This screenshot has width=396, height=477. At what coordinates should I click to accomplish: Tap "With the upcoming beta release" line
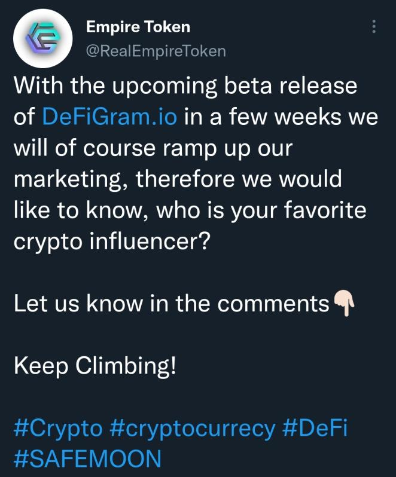pyautogui.click(x=185, y=87)
